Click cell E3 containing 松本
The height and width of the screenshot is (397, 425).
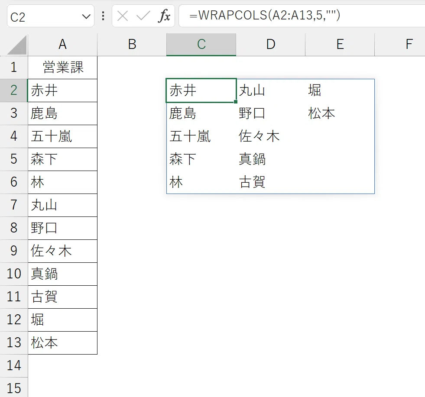pyautogui.click(x=340, y=113)
